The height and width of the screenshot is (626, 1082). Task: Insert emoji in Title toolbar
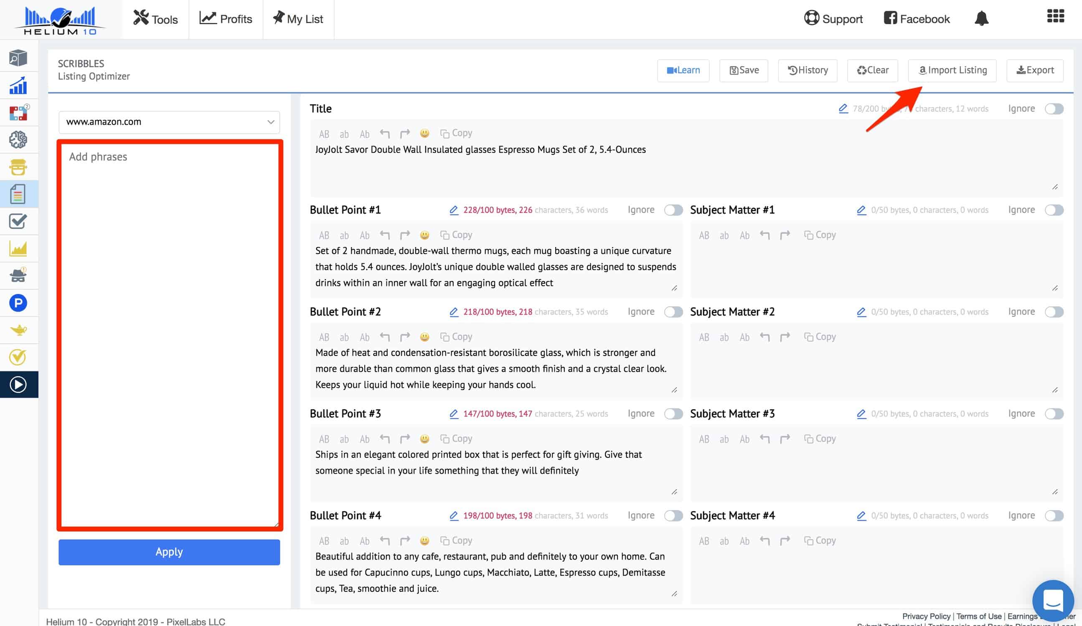pyautogui.click(x=424, y=133)
